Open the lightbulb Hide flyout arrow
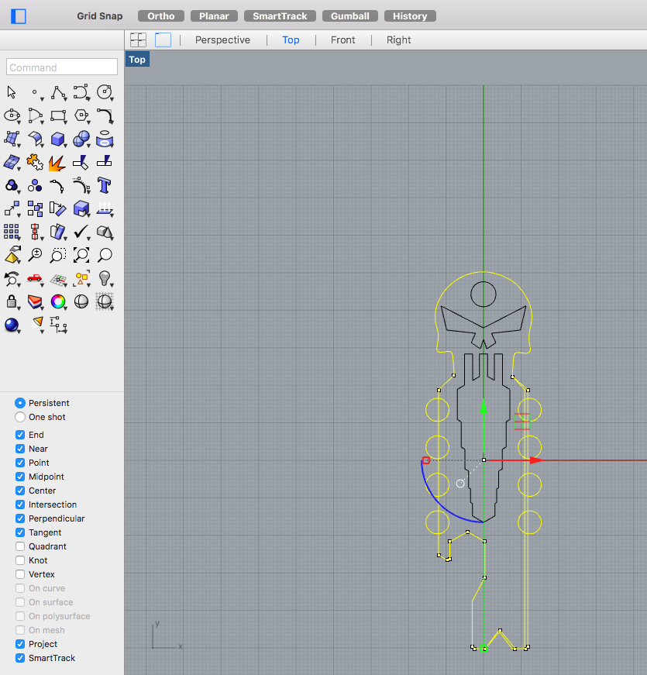Viewport: 647px width, 675px height. (112, 285)
